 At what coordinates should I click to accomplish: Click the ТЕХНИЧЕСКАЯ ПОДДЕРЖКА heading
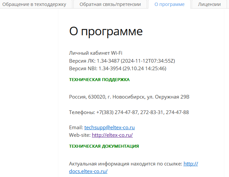(x=99, y=80)
